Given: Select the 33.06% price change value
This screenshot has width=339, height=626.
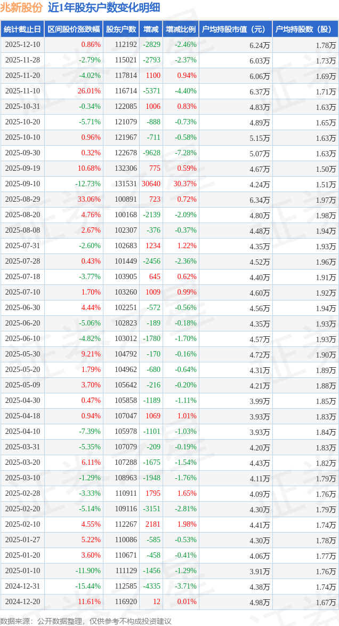Looking at the screenshot, I should coord(90,200).
